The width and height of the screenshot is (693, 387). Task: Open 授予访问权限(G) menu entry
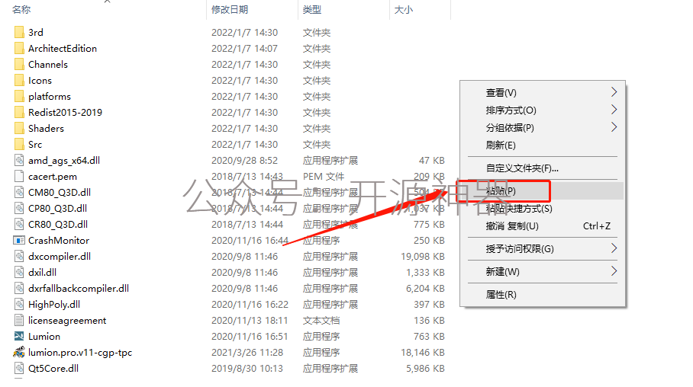click(x=543, y=249)
